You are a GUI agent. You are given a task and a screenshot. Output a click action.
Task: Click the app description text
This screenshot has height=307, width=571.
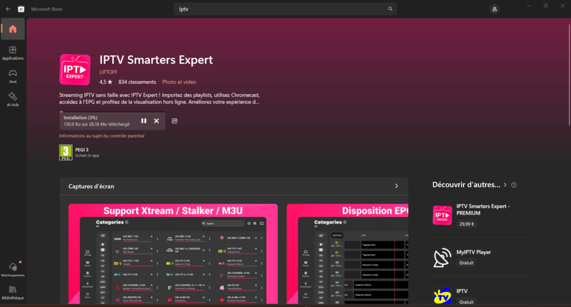tap(159, 98)
